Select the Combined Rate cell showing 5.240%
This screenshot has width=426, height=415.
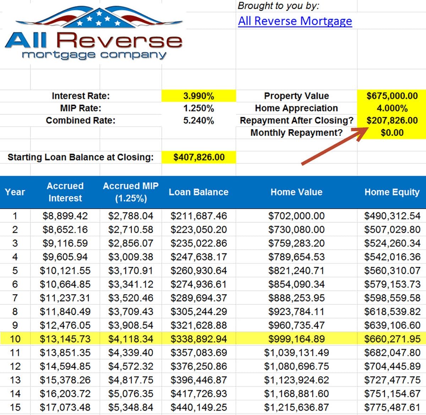tap(199, 120)
